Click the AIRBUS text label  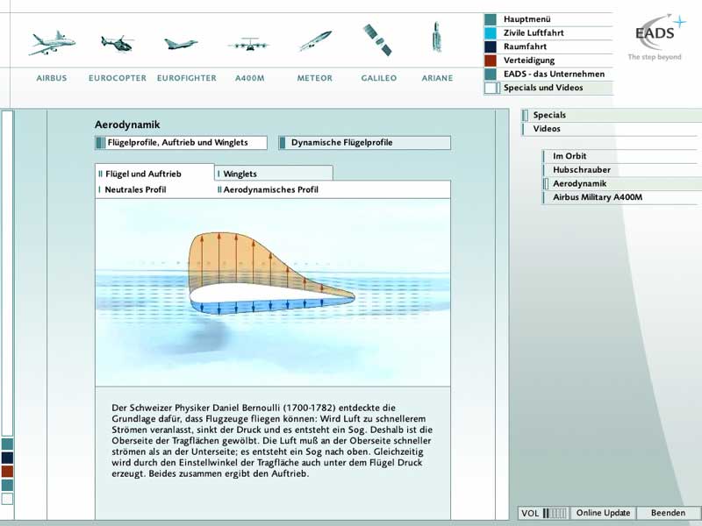point(52,78)
